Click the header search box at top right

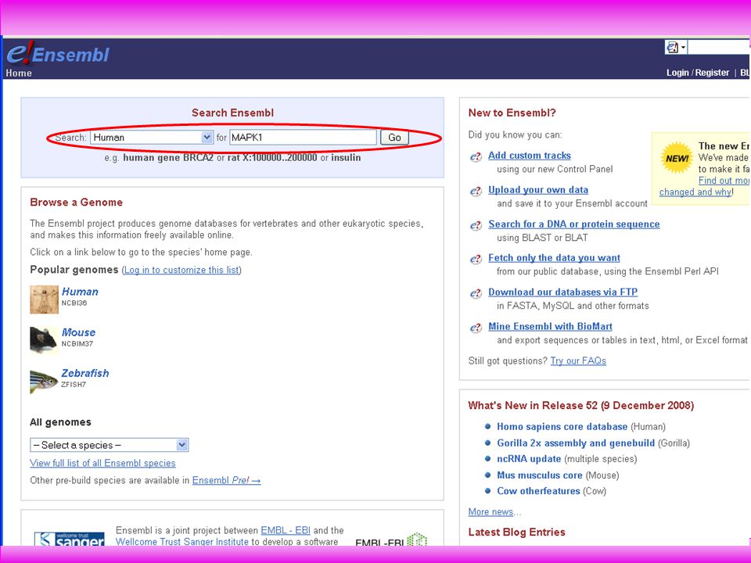click(x=720, y=47)
